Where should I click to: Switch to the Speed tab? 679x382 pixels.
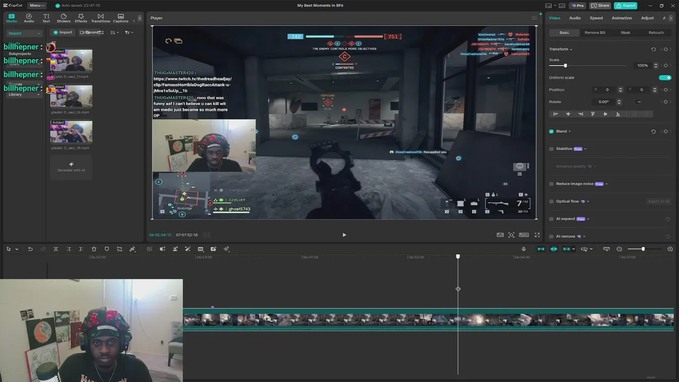pyautogui.click(x=596, y=18)
